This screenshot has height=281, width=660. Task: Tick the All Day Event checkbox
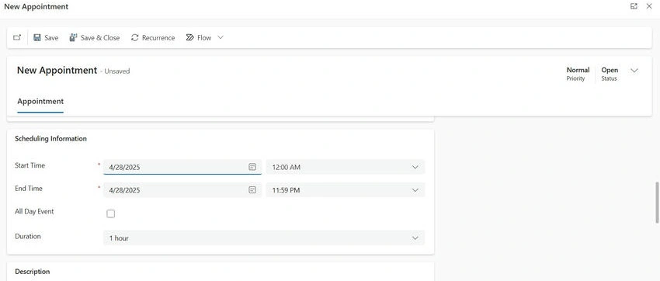(x=111, y=213)
